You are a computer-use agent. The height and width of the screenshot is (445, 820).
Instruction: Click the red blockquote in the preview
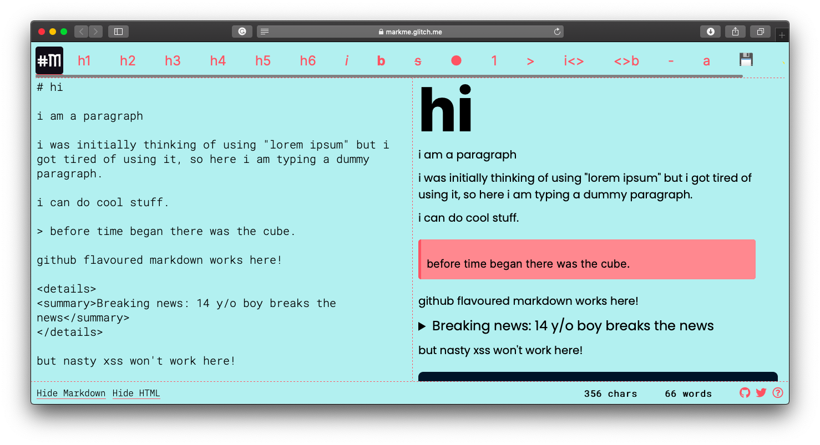[x=587, y=259]
